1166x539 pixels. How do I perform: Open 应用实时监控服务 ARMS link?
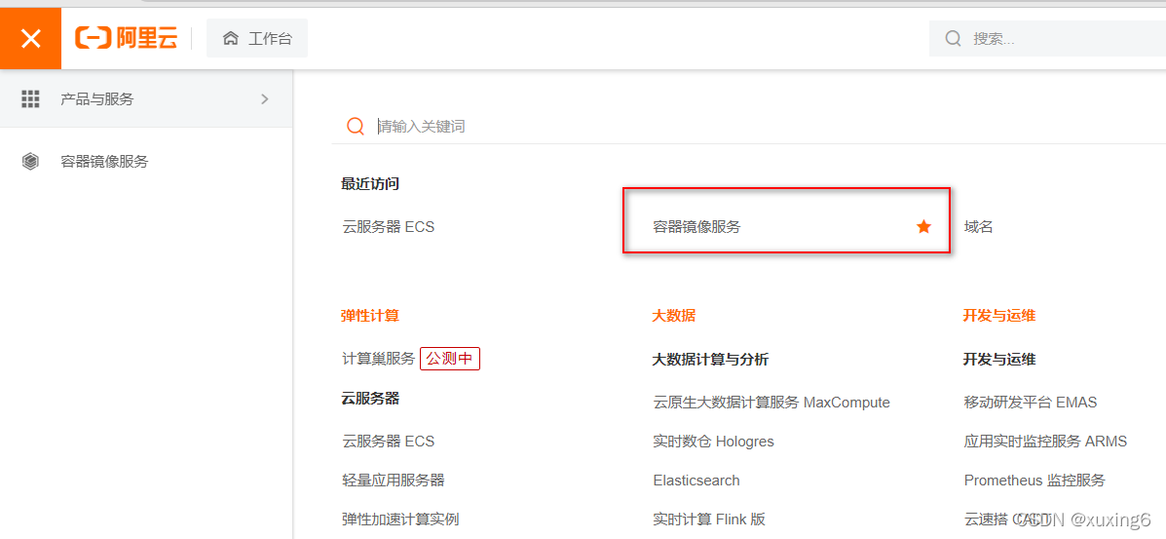point(1045,442)
